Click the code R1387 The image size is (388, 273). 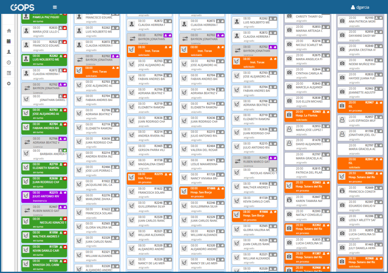(316, 253)
